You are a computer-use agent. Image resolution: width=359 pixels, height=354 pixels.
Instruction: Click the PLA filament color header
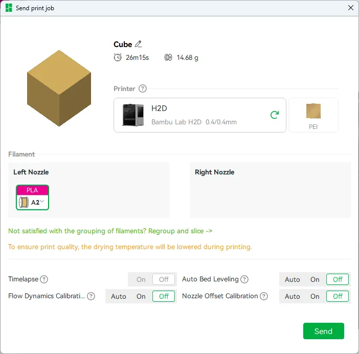click(x=32, y=190)
